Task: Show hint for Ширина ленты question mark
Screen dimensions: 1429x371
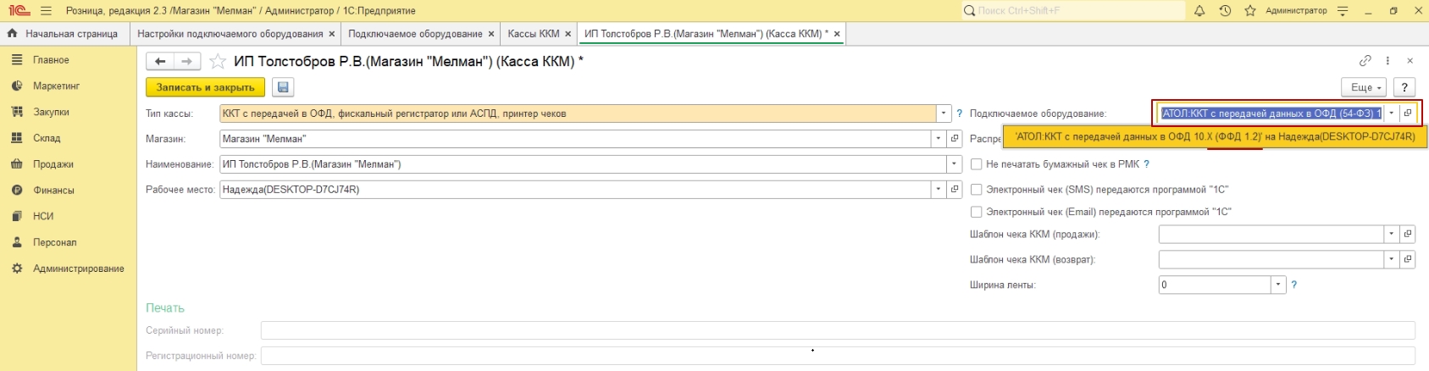Action: (x=1293, y=285)
